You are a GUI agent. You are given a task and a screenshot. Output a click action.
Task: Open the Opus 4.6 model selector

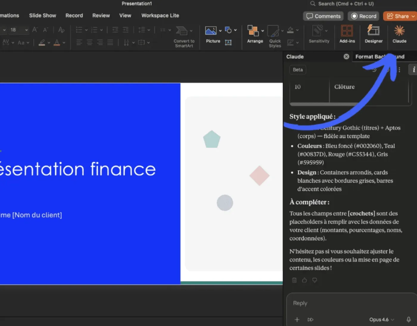click(x=382, y=319)
